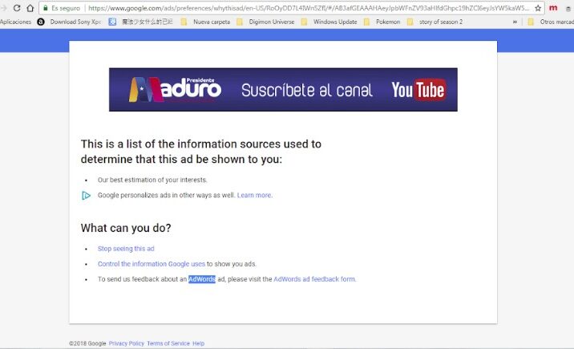Open the Windows Update bookmark folder
Viewport: 574px width, 349px height.
tap(329, 22)
